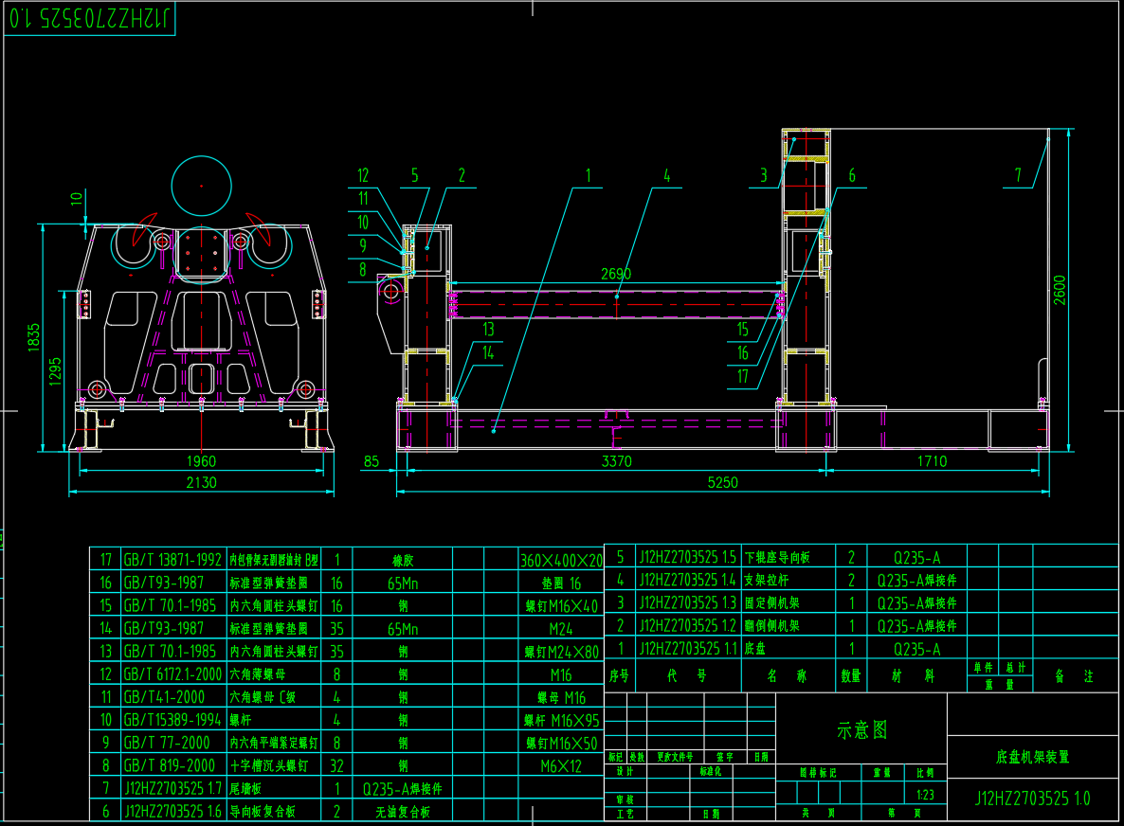This screenshot has width=1124, height=826.
Task: Select the 支架拉杆 name cell
Action: [788, 580]
